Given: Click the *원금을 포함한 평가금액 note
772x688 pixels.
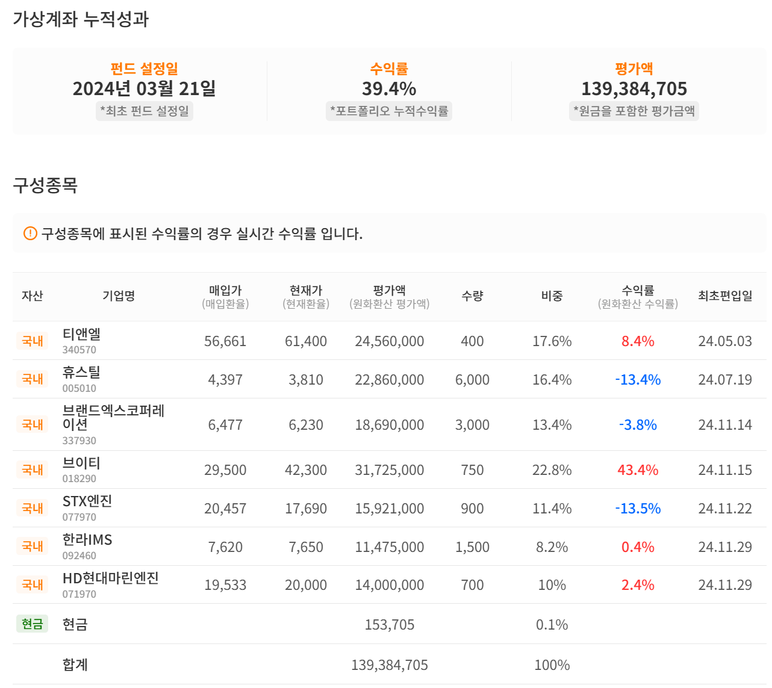Looking at the screenshot, I should pos(634,111).
